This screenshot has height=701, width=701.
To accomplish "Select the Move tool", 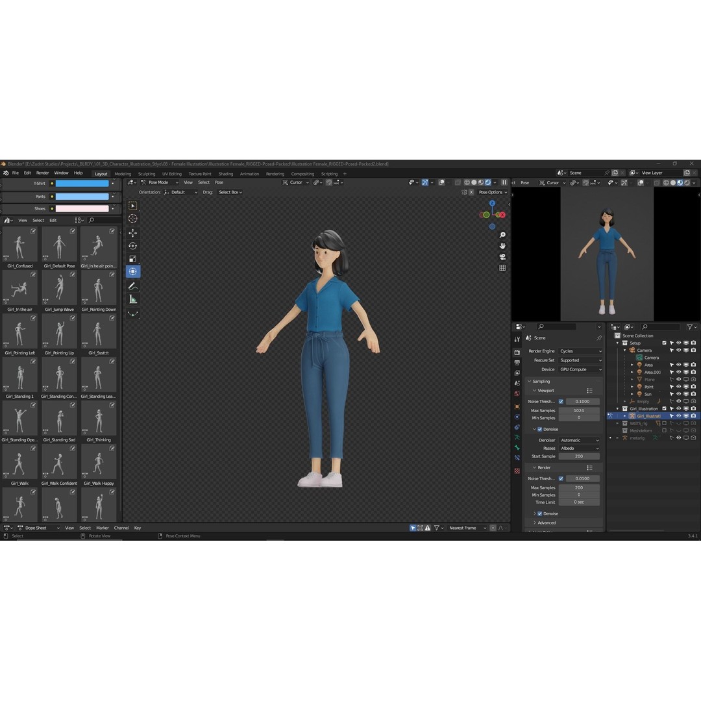I will [133, 233].
